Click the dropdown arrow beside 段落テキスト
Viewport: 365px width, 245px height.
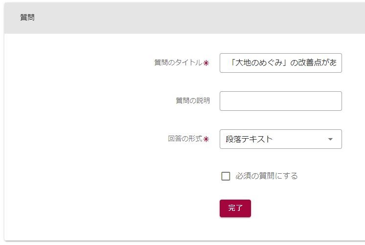[330, 139]
